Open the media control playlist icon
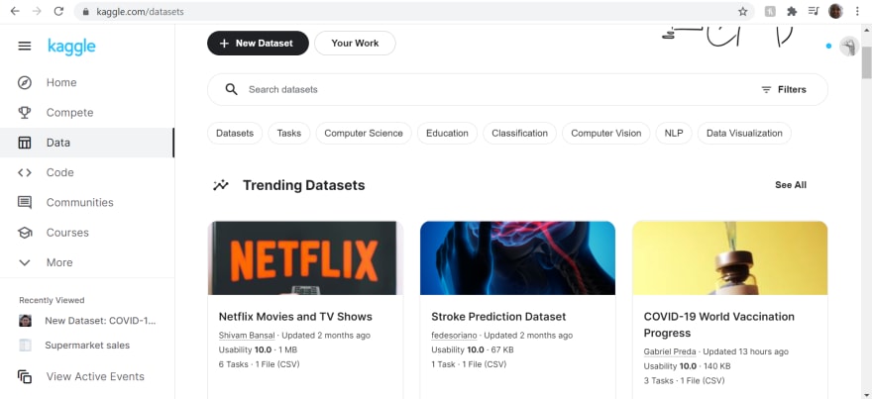This screenshot has height=399, width=872. [x=814, y=11]
